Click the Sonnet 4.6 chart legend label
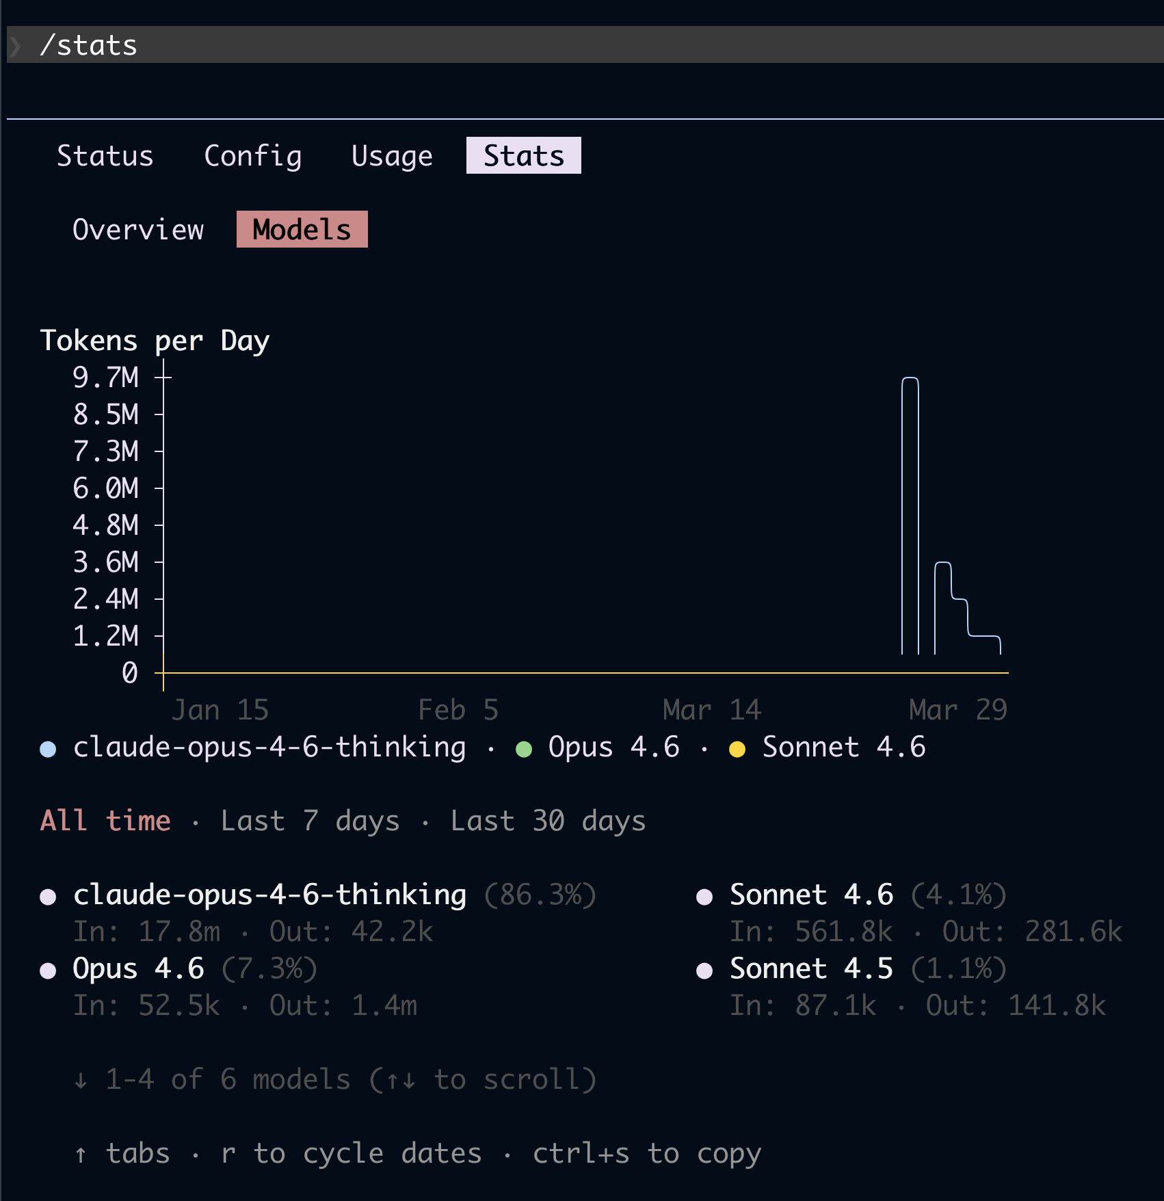This screenshot has height=1201, width=1164. tap(844, 747)
